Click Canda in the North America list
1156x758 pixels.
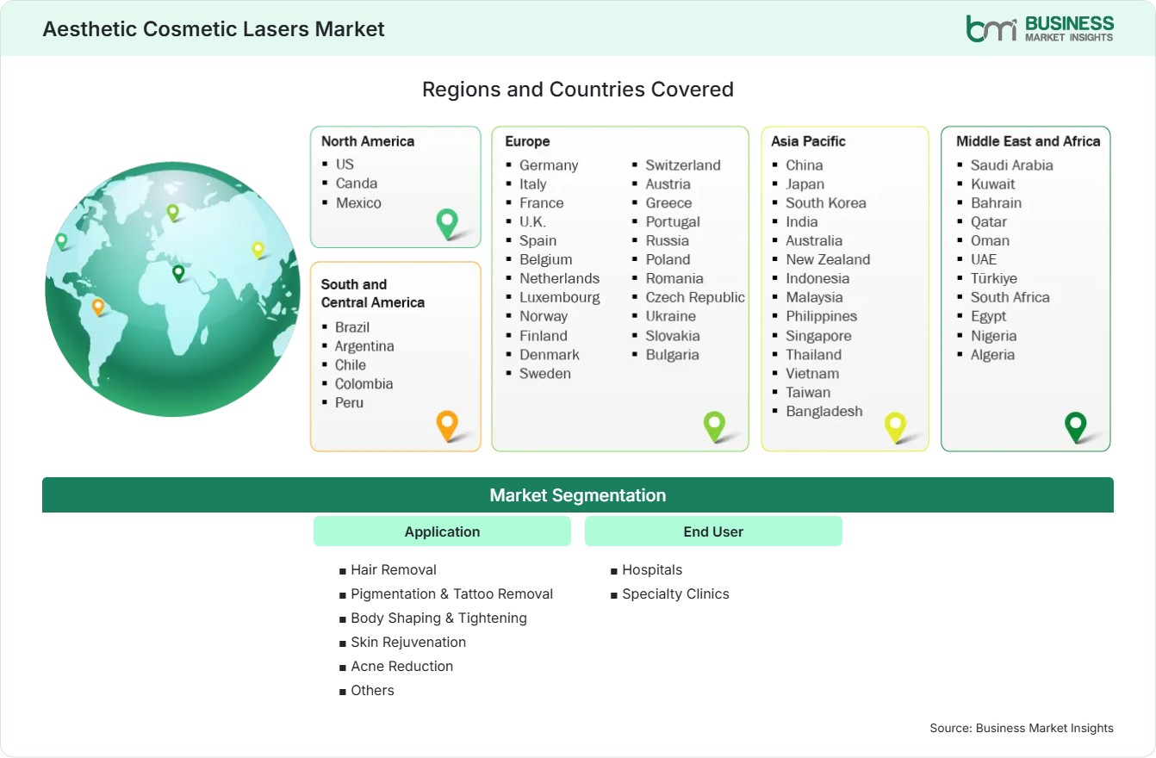(x=357, y=183)
